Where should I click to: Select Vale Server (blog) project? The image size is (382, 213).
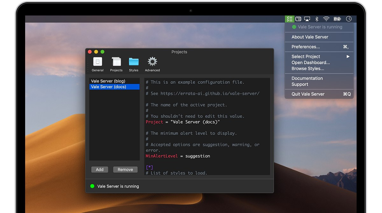[114, 81]
